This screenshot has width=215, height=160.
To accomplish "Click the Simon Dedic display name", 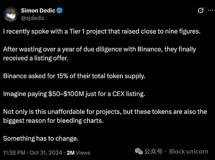I will tap(39, 10).
